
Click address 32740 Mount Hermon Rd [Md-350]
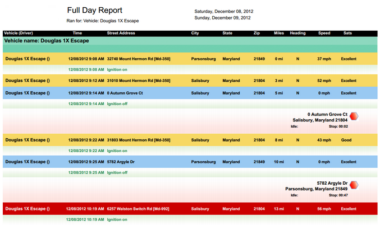[139, 59]
